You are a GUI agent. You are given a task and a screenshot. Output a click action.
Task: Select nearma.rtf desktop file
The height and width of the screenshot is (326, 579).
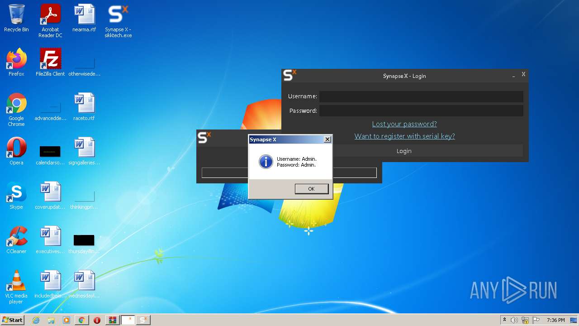click(x=84, y=19)
